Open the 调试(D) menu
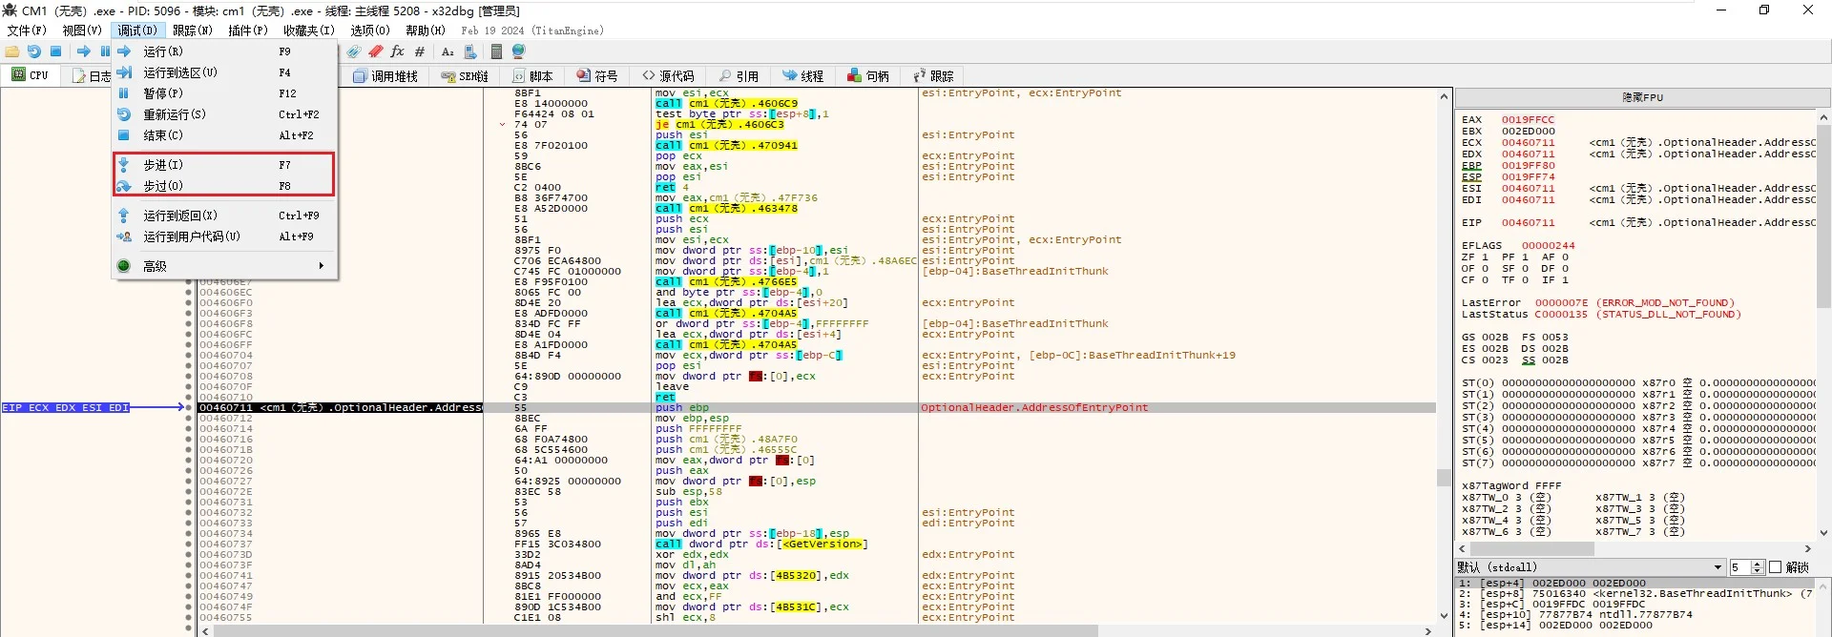Viewport: 1832px width, 637px height. [x=137, y=31]
